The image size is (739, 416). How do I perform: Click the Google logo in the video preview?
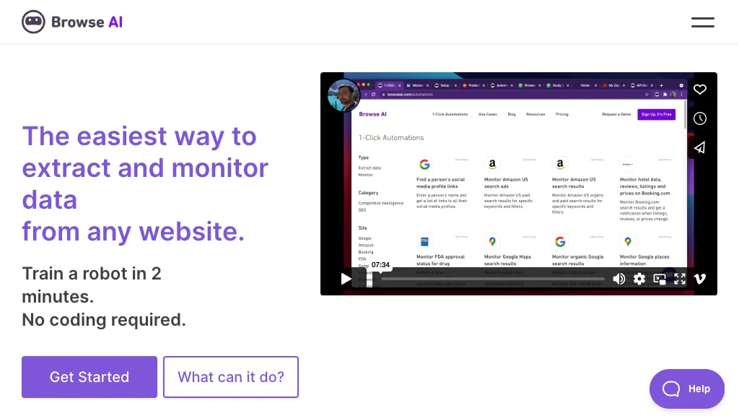(x=424, y=165)
